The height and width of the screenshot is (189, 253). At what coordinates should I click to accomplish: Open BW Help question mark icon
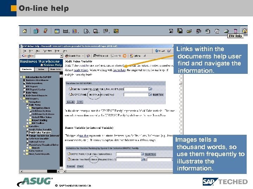[x=245, y=31]
